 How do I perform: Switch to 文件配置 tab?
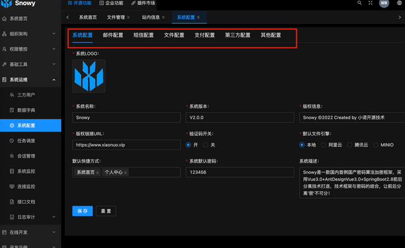tap(174, 35)
